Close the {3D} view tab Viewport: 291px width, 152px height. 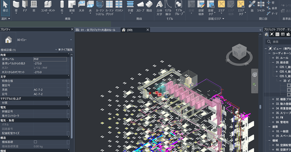148,30
